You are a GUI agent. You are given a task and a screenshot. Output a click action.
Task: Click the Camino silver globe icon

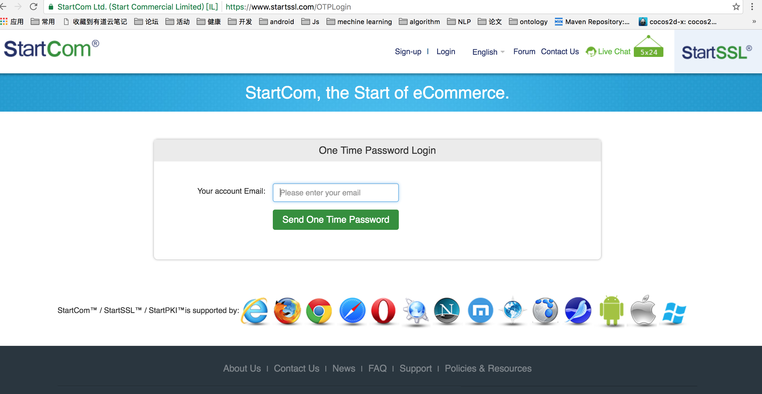coord(545,311)
